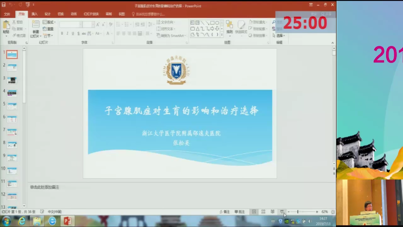Open the Select (选择) dropdown
The image size is (403, 227).
point(280,36)
